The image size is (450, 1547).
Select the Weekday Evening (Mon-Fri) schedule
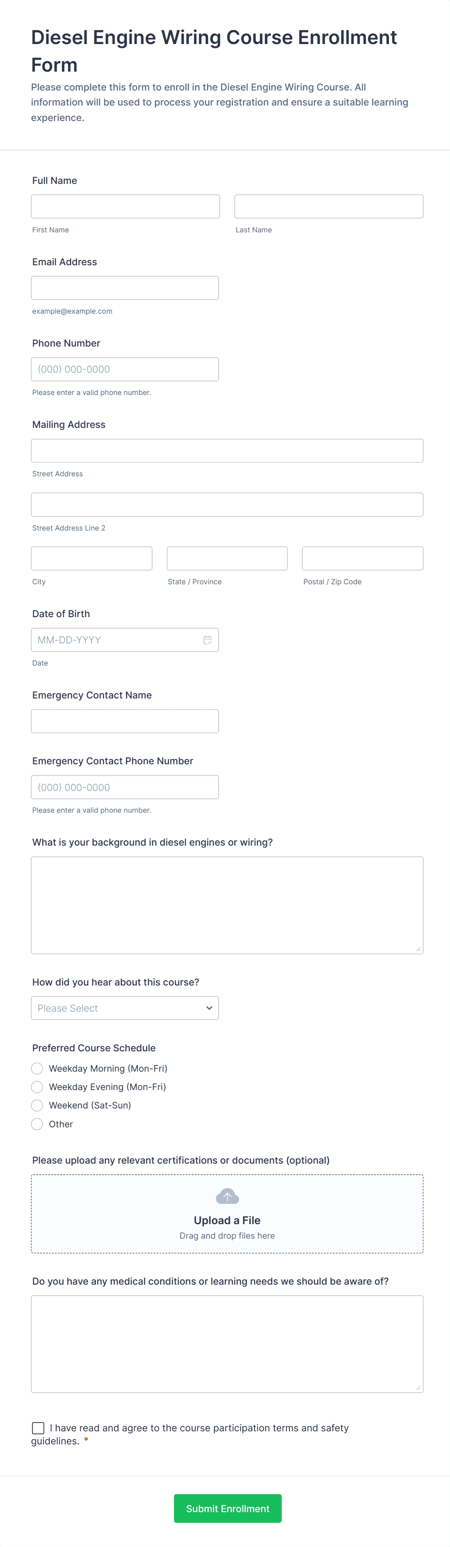(x=37, y=1087)
